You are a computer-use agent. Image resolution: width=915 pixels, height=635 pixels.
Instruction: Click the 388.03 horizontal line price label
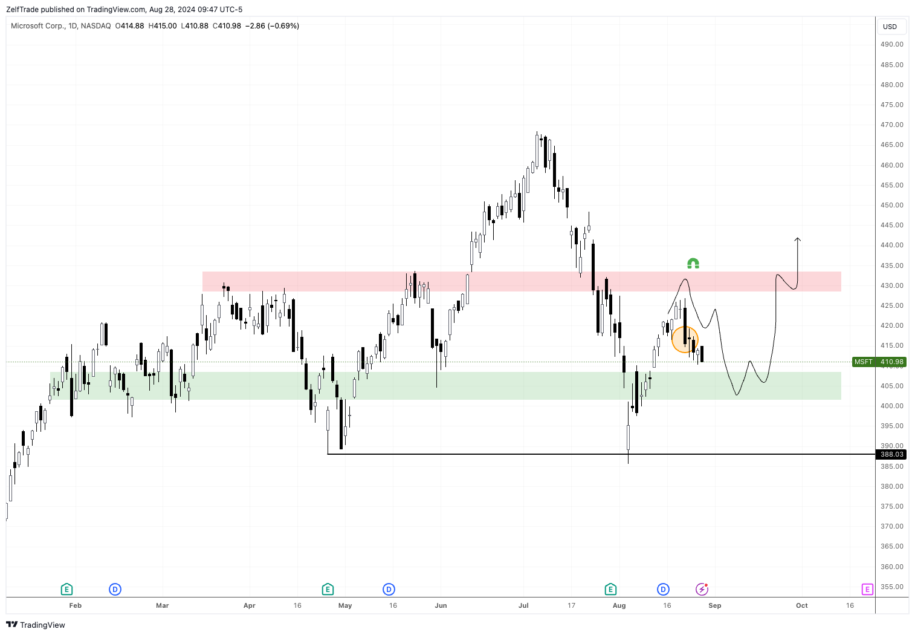(x=891, y=454)
